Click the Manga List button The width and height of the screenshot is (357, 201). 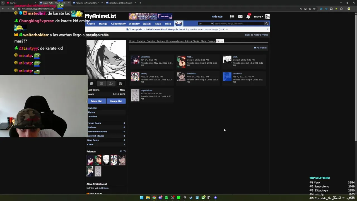point(116,101)
